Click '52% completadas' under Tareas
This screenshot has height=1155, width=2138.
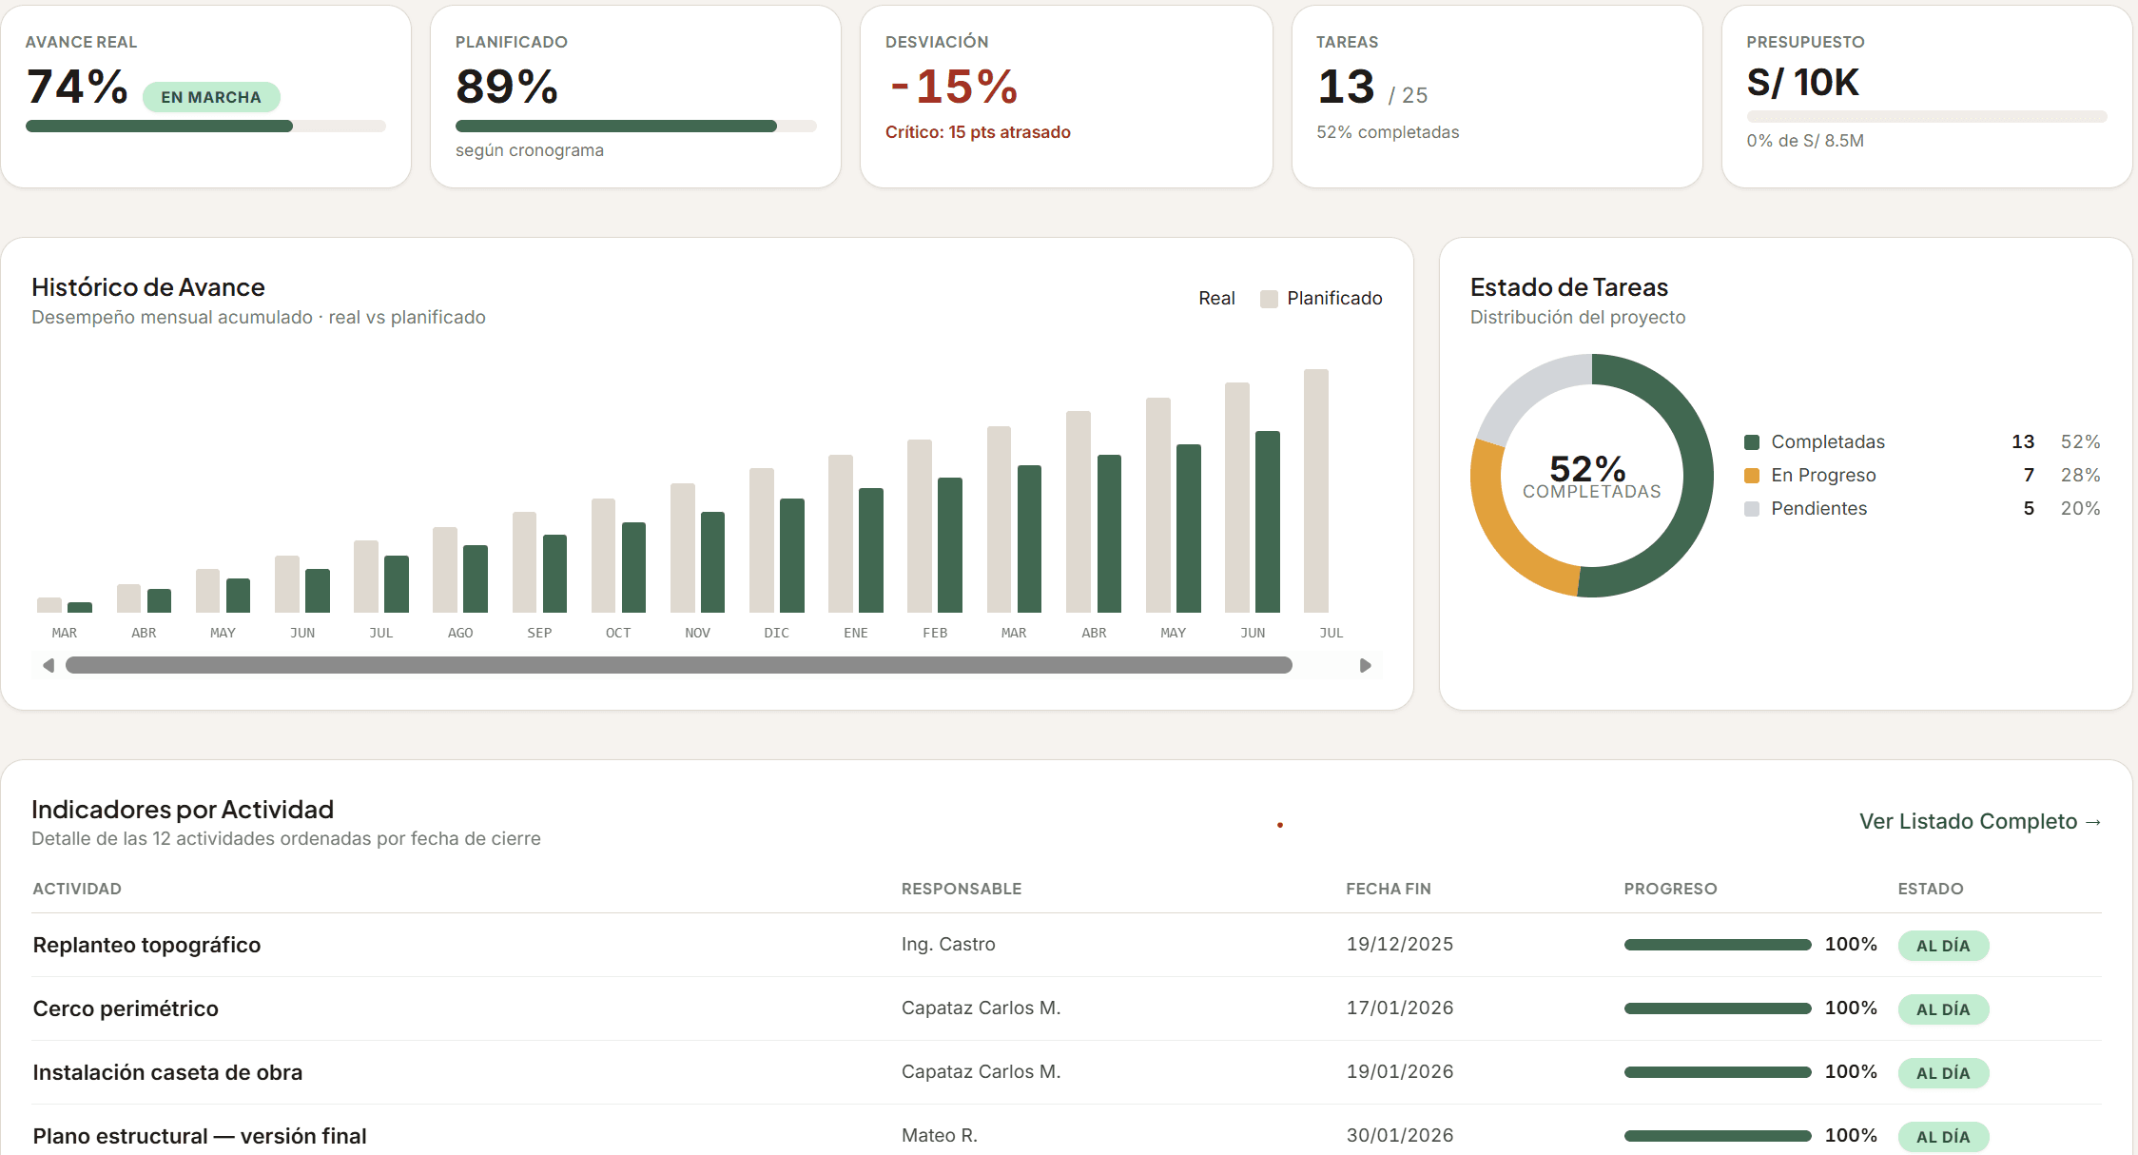pyautogui.click(x=1388, y=132)
